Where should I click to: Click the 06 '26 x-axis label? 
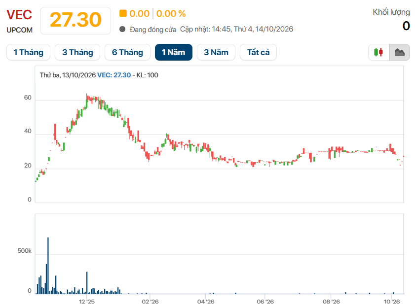[265, 302]
